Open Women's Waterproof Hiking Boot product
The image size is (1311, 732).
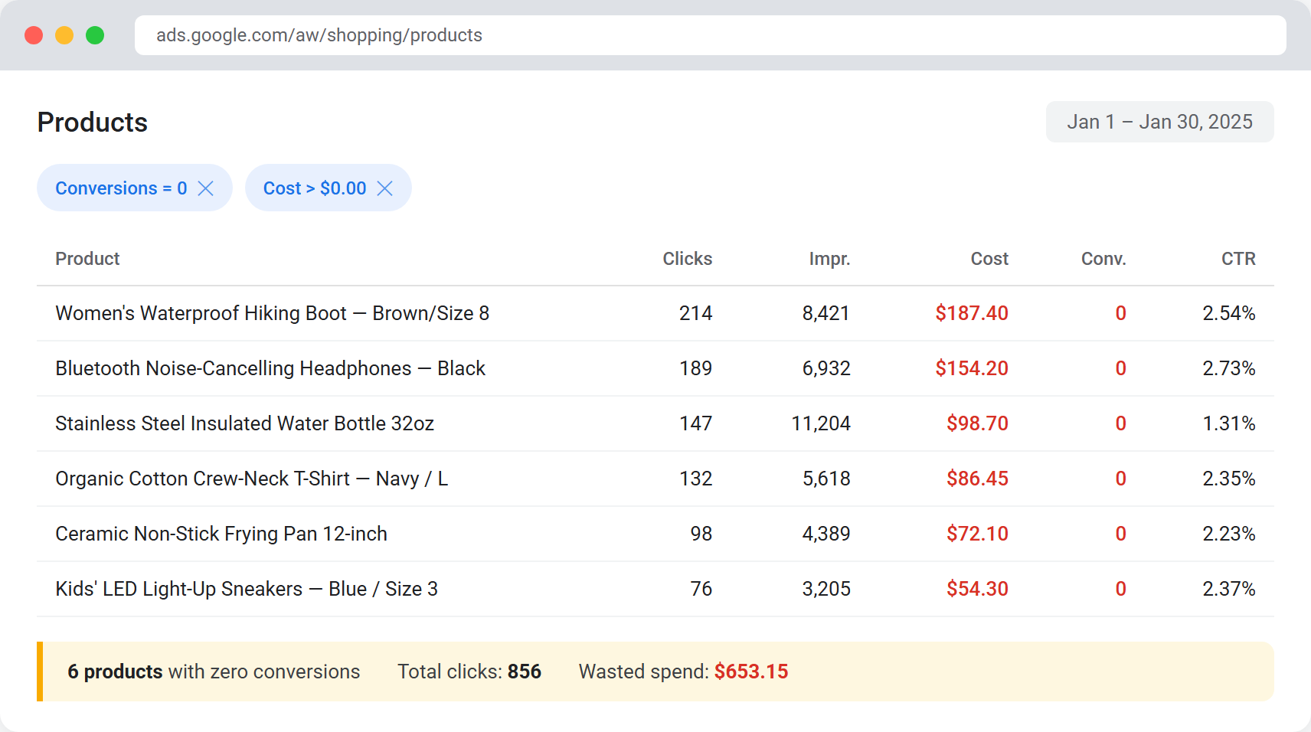pyautogui.click(x=272, y=313)
